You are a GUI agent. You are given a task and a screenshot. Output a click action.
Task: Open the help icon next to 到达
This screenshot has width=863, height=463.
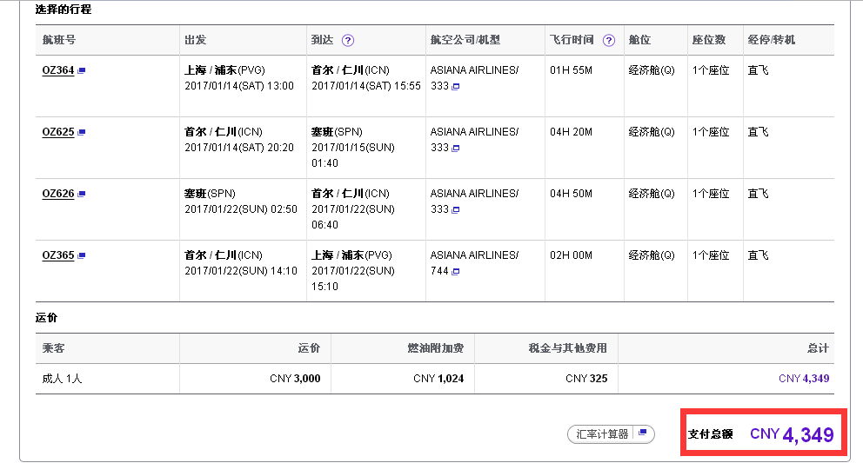(348, 40)
